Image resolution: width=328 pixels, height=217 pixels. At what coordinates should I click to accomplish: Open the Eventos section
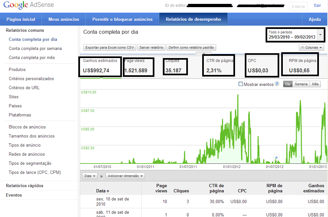click(x=14, y=195)
